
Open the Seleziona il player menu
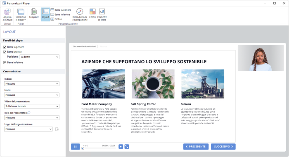[21, 15]
